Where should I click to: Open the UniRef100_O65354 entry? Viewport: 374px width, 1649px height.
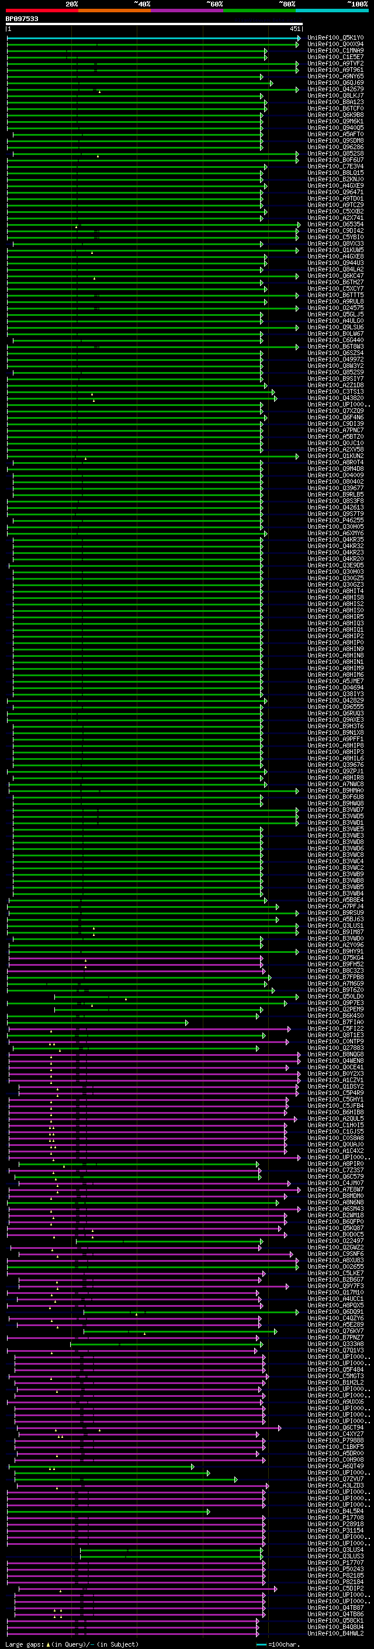335,224
